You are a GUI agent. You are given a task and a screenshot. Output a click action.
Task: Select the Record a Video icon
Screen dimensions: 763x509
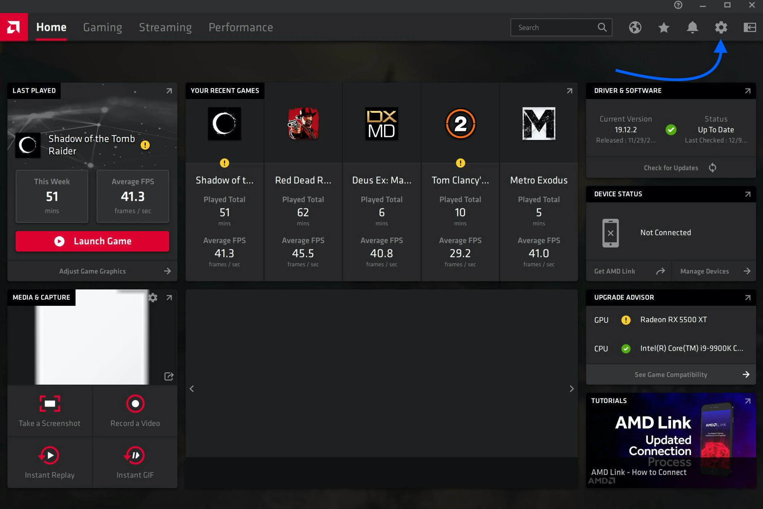135,404
